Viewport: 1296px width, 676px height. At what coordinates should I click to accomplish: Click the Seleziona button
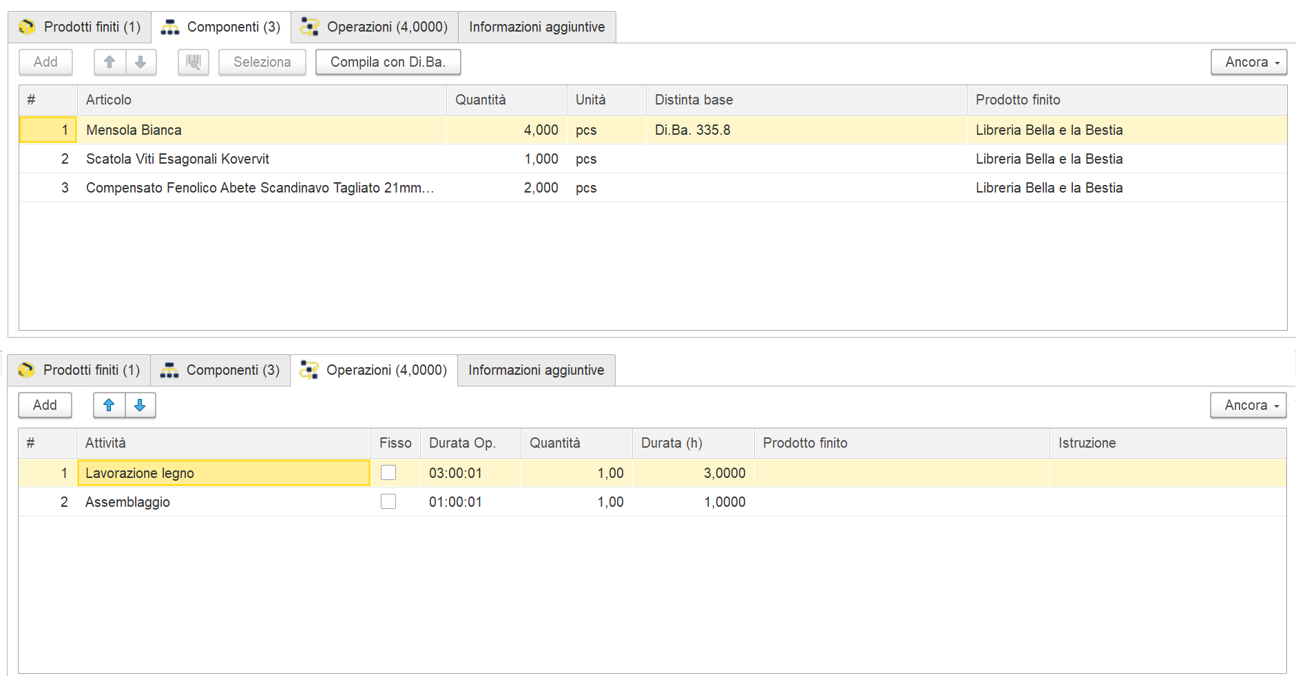pyautogui.click(x=262, y=62)
